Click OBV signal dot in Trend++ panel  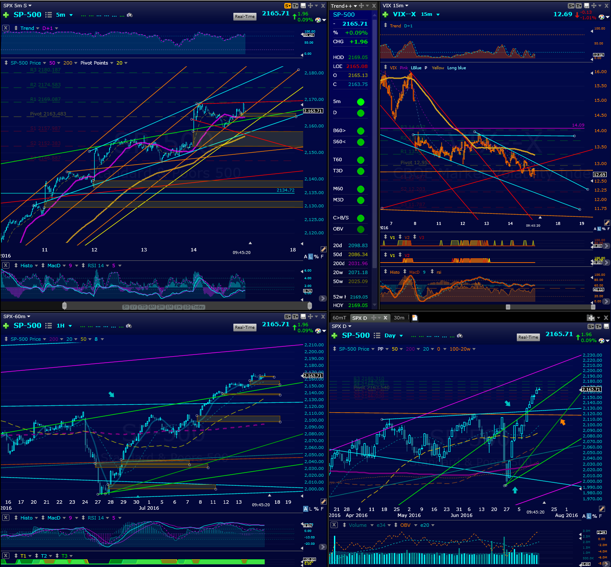pyautogui.click(x=361, y=229)
